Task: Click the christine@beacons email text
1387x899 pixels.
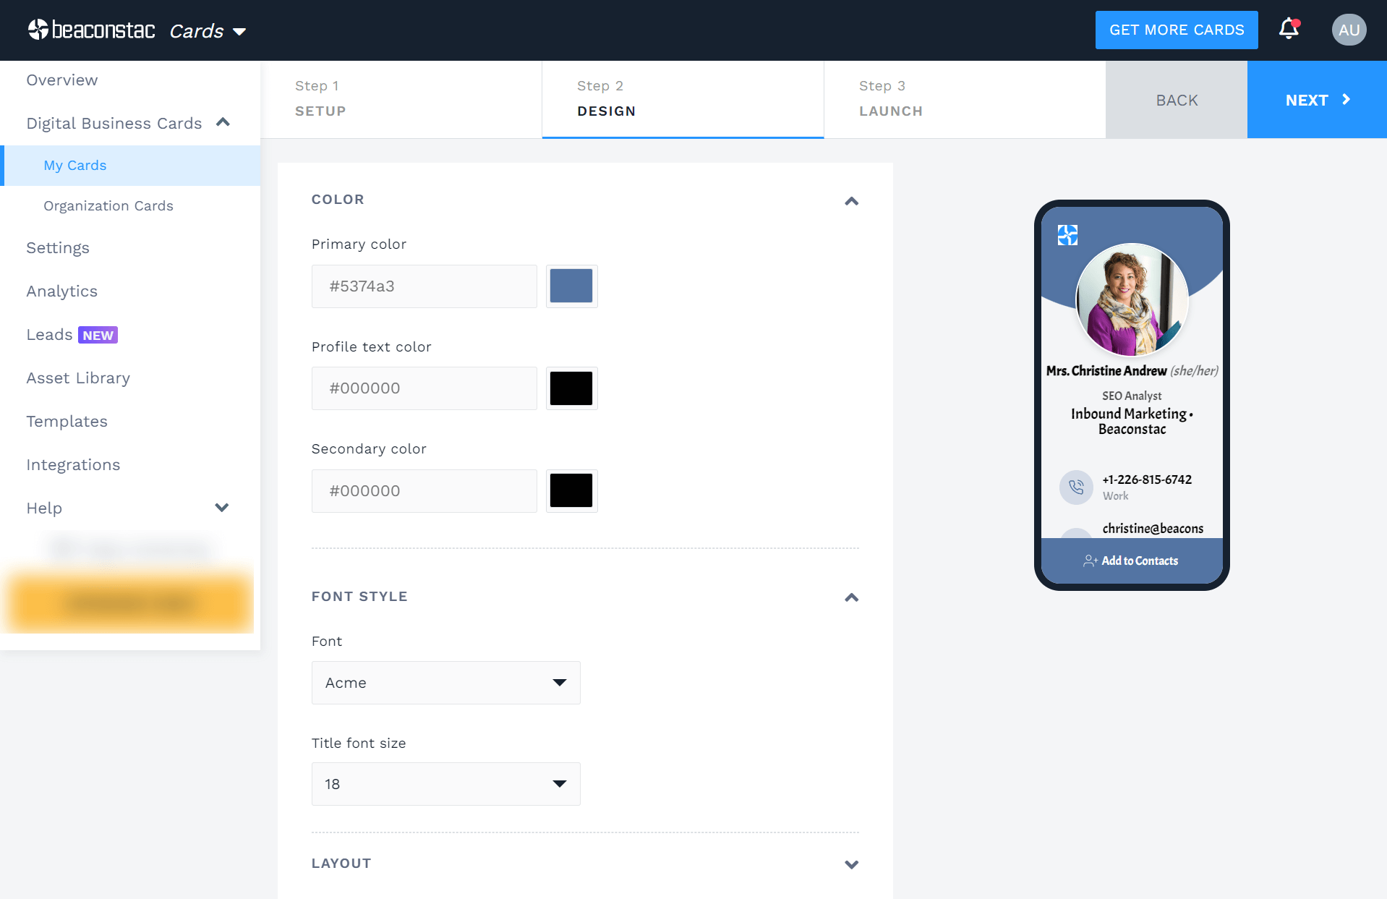Action: [1153, 529]
